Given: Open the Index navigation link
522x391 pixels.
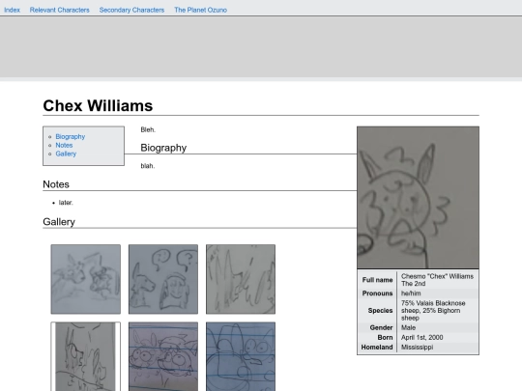Looking at the screenshot, I should tap(12, 10).
